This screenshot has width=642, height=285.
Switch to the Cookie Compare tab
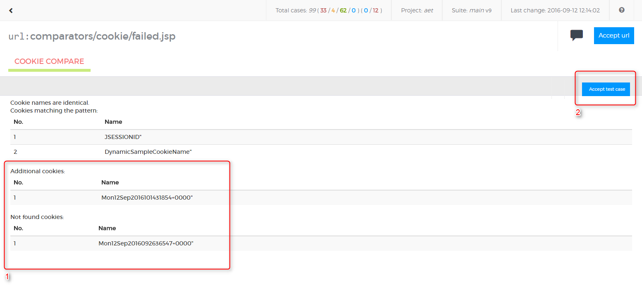49,61
